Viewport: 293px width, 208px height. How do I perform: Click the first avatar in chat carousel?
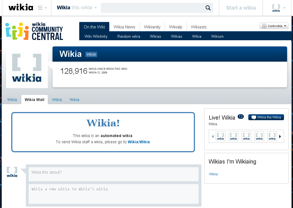click(x=221, y=136)
